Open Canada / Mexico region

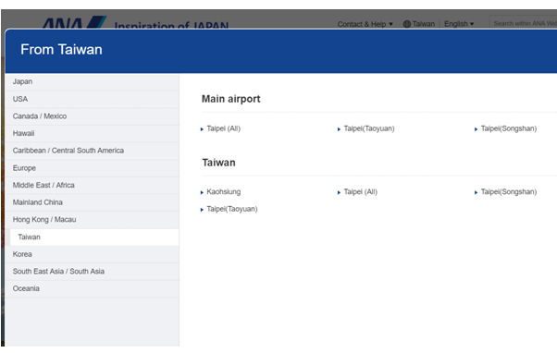[x=92, y=116]
